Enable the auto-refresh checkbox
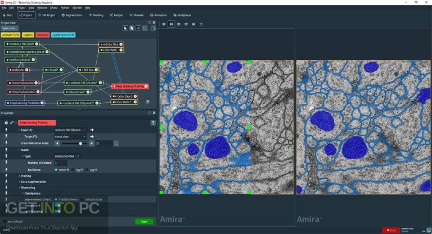 tap(6, 222)
